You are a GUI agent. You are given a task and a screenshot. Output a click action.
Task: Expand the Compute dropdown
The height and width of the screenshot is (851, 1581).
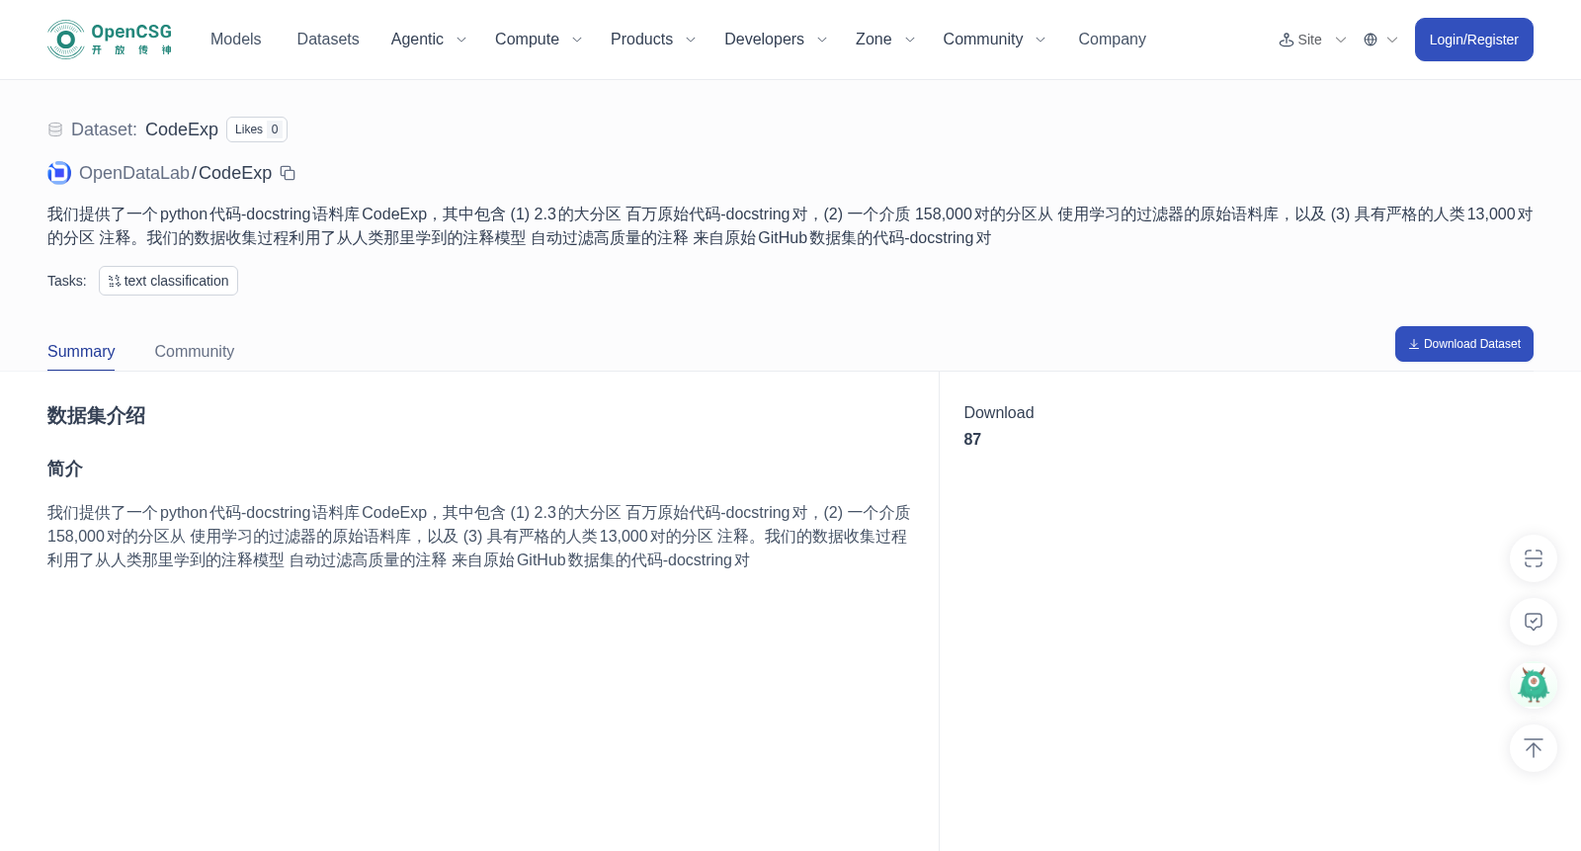tap(539, 40)
